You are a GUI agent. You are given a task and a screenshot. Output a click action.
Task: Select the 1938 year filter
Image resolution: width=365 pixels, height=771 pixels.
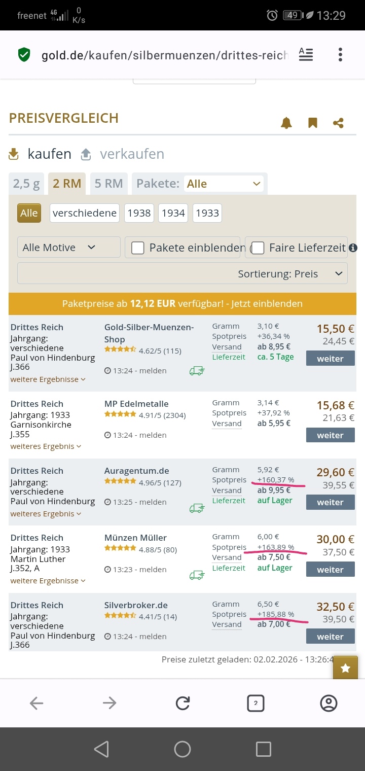coord(139,213)
